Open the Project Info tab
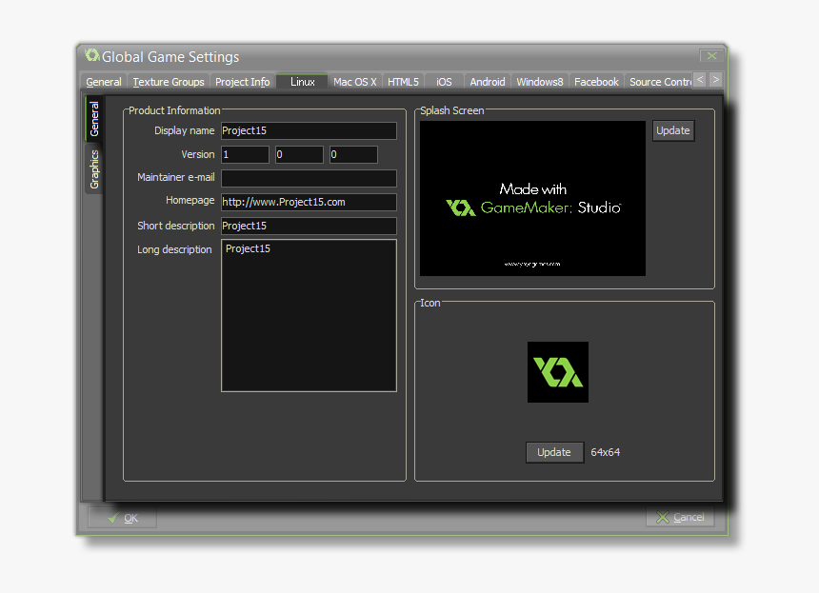 pyautogui.click(x=242, y=82)
